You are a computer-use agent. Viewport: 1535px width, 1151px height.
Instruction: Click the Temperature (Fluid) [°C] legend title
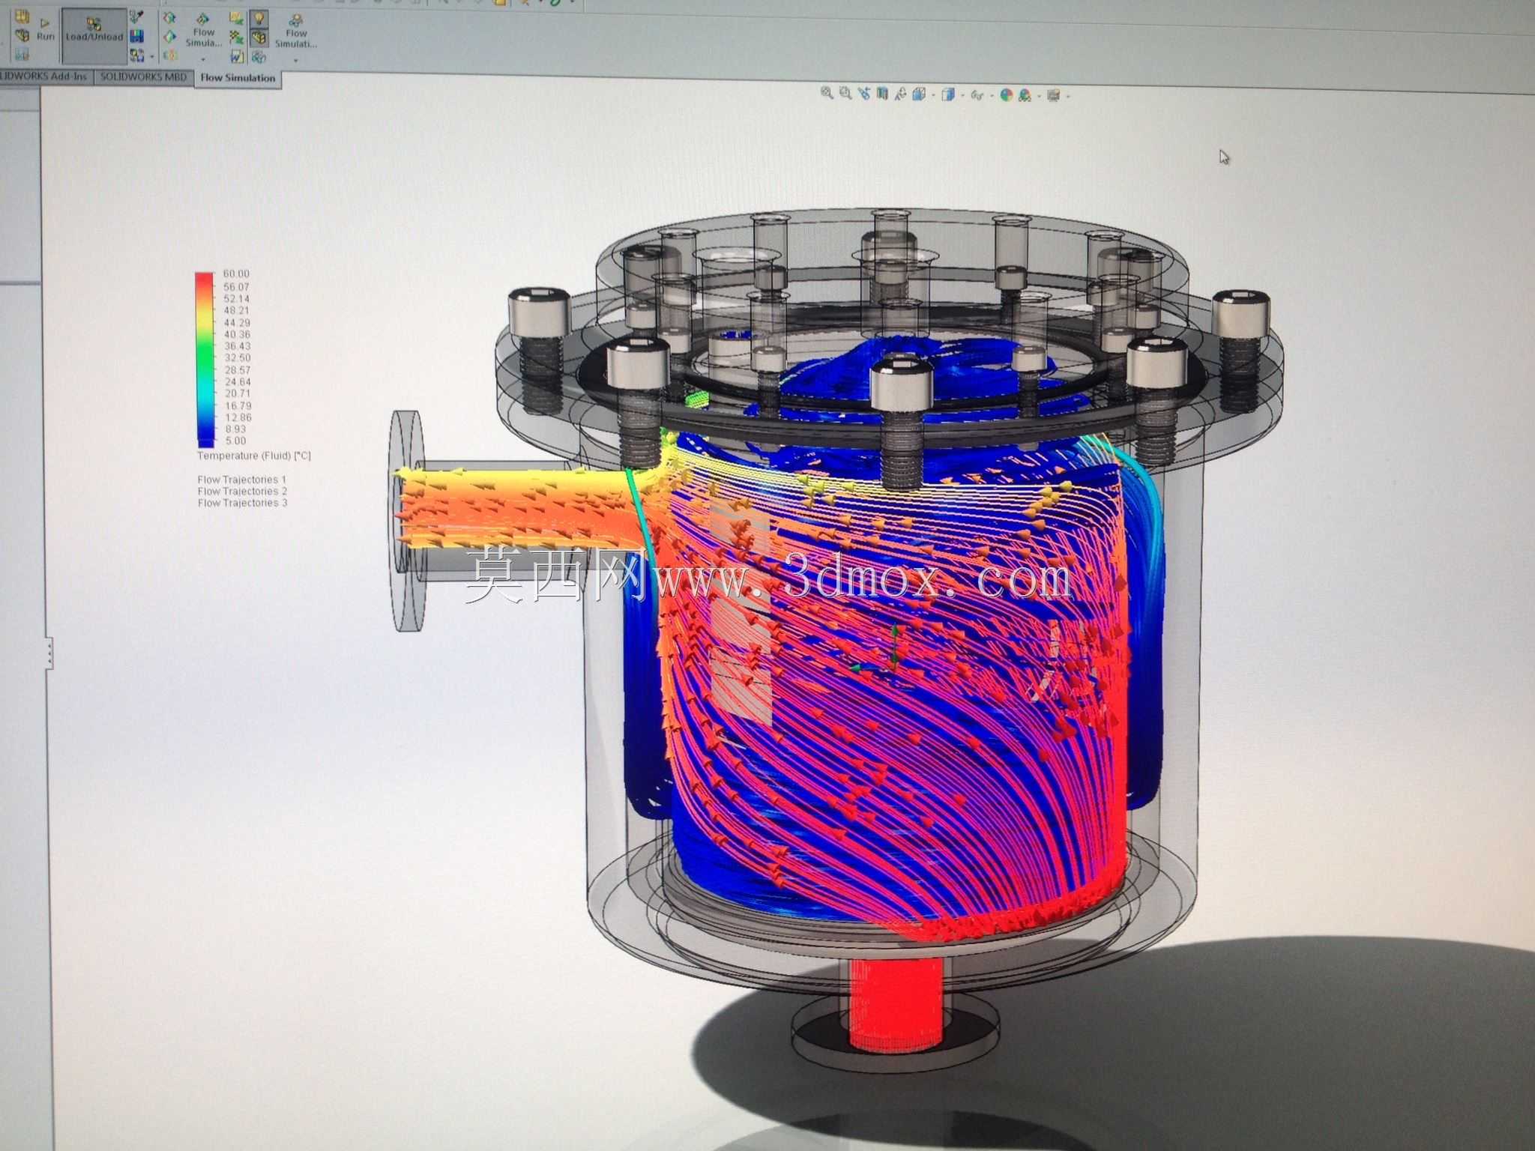(253, 456)
